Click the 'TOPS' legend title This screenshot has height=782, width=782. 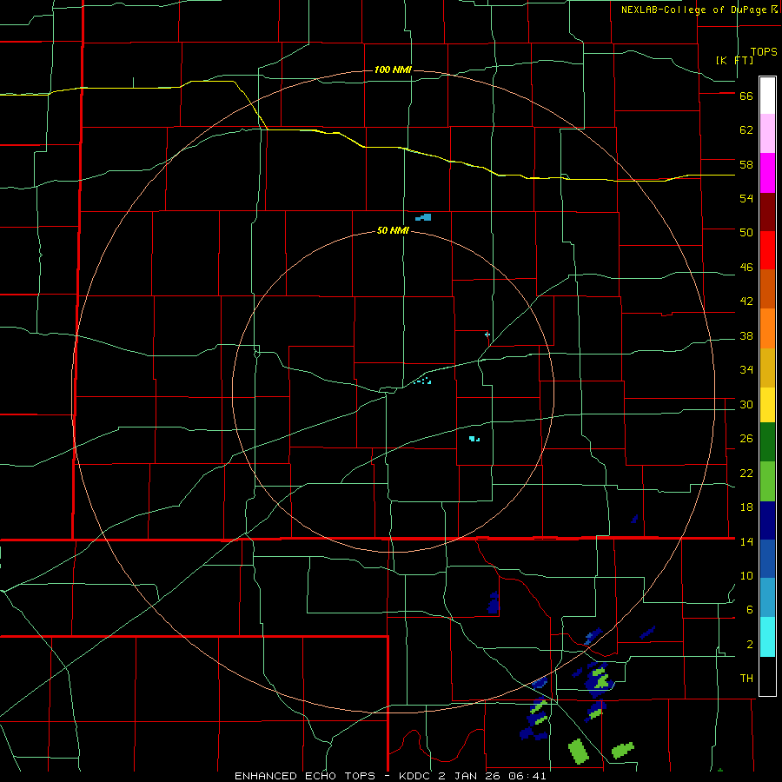(764, 51)
